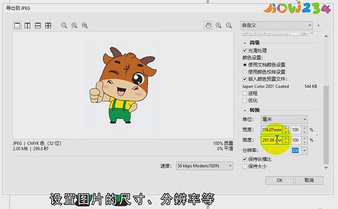This screenshot has width=338, height=209.
Task: Click the OK button
Action: pos(279,180)
